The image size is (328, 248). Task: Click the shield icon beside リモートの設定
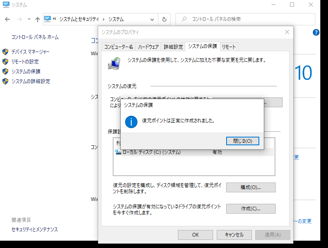point(5,62)
